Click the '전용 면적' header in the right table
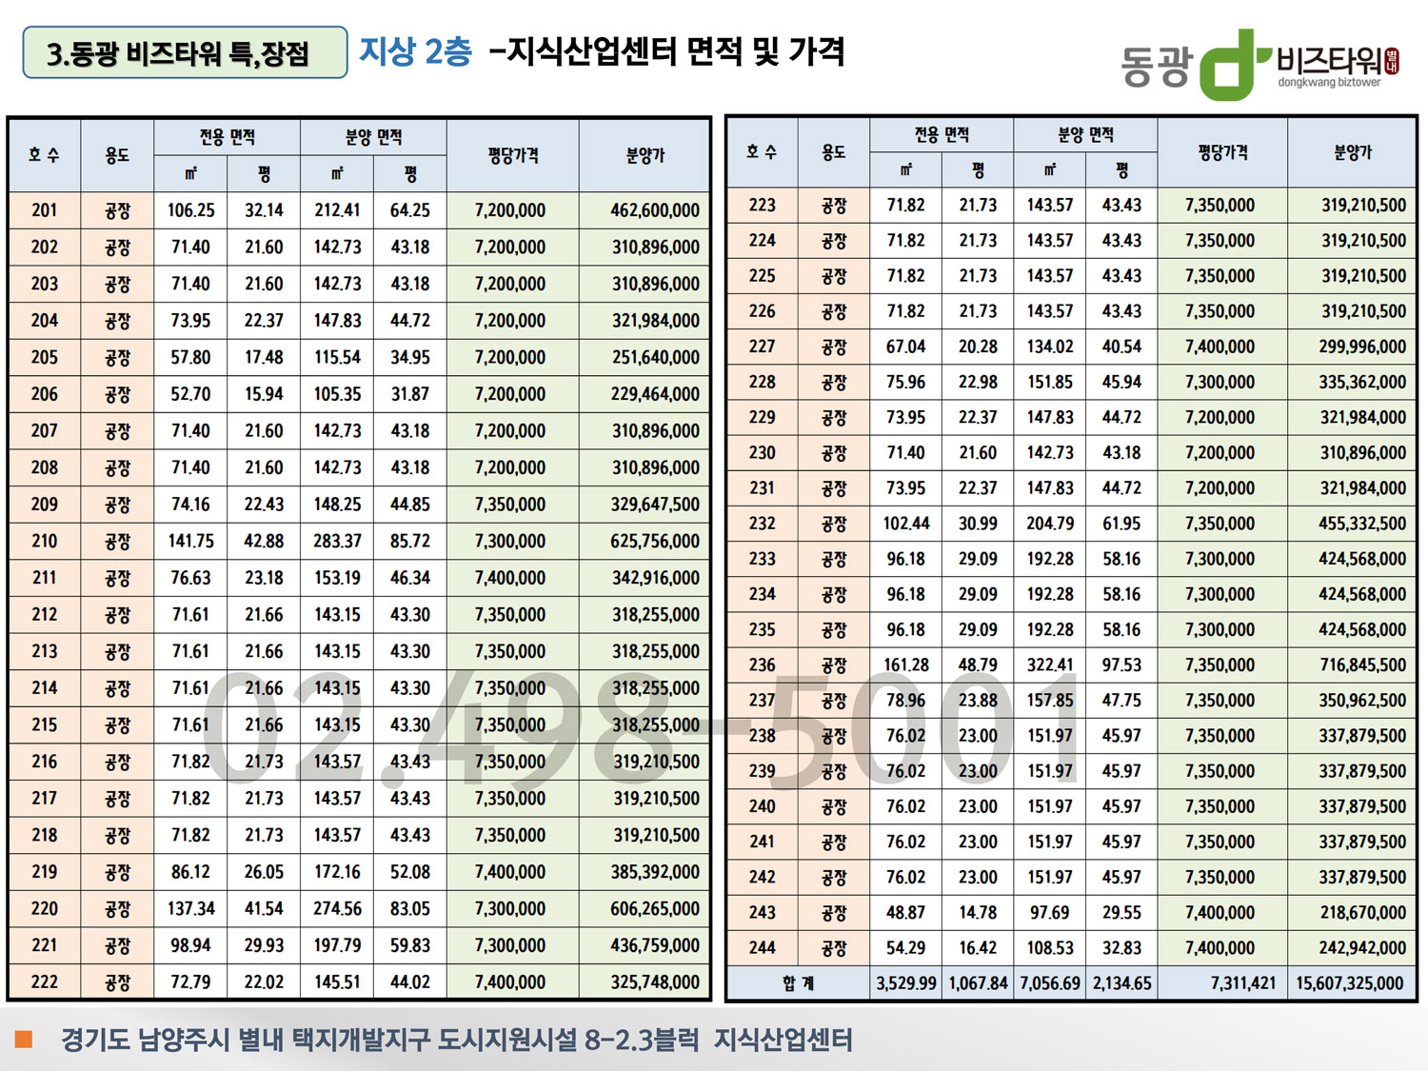This screenshot has width=1428, height=1071. [x=942, y=134]
